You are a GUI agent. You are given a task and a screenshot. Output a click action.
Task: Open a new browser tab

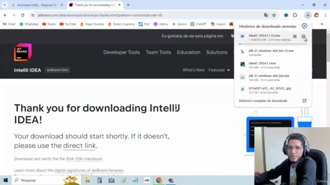128,5
